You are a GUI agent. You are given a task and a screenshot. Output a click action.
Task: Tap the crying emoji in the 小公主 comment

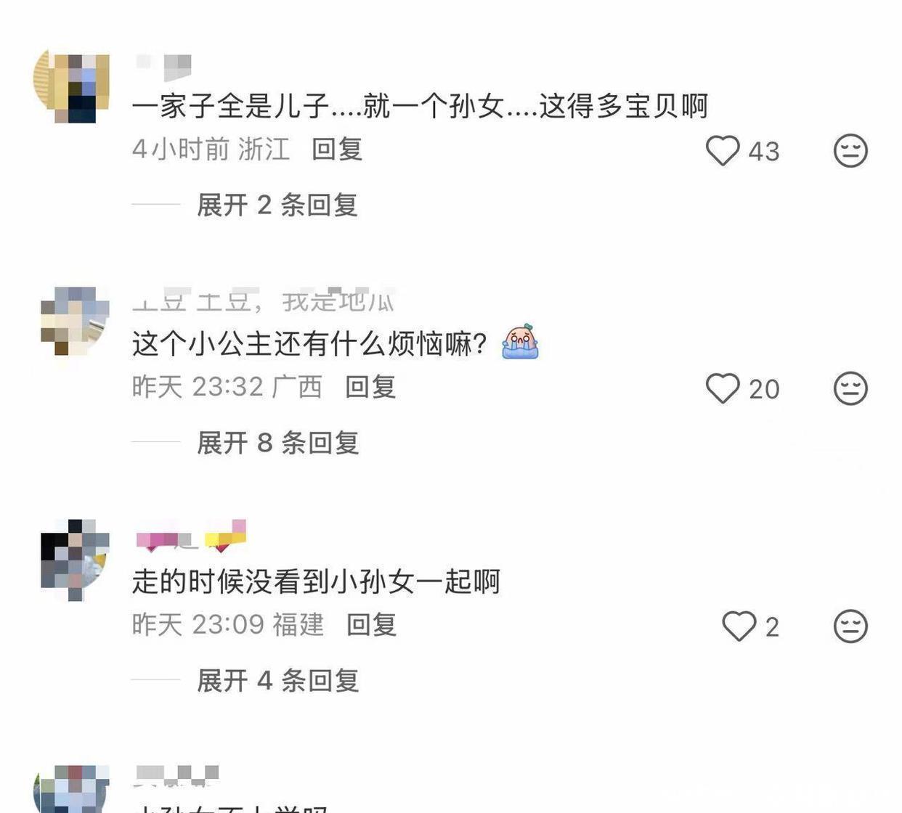click(x=520, y=343)
